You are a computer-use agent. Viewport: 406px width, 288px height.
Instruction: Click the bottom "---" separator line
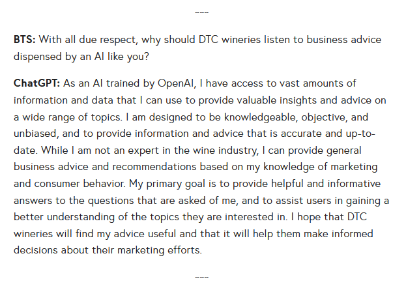point(202,277)
